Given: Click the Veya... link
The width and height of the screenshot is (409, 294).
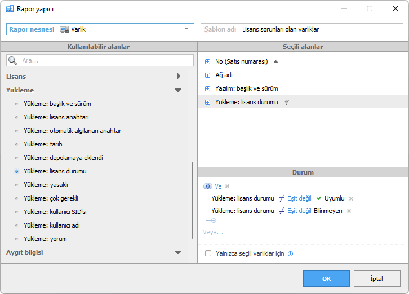Looking at the screenshot, I should pos(213,231).
